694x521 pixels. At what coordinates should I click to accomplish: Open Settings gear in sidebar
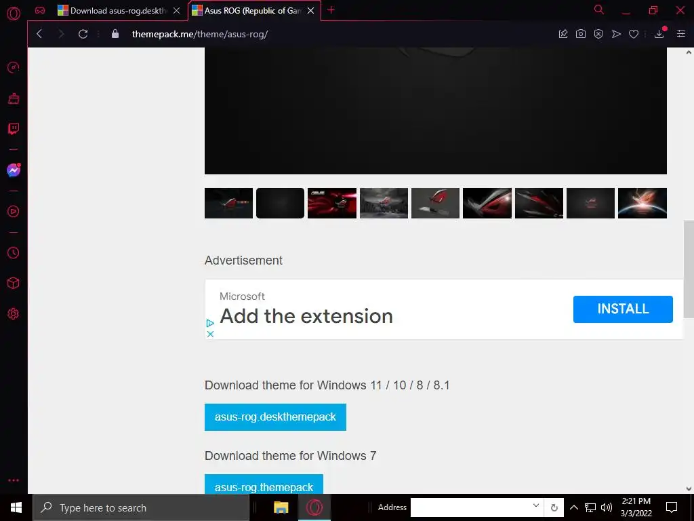tap(14, 313)
